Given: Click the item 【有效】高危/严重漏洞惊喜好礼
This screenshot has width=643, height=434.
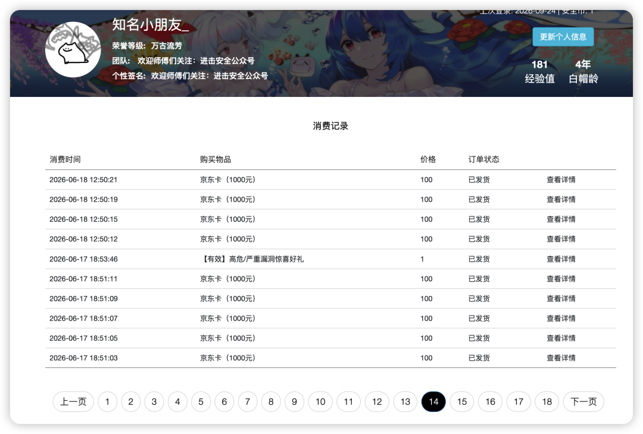Looking at the screenshot, I should [252, 259].
